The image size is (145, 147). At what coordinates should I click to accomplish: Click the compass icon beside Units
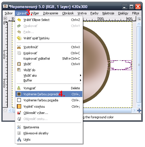tap(19, 140)
